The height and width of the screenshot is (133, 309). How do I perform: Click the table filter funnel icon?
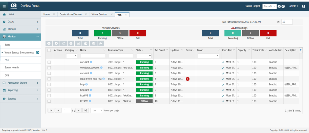pos(301,50)
